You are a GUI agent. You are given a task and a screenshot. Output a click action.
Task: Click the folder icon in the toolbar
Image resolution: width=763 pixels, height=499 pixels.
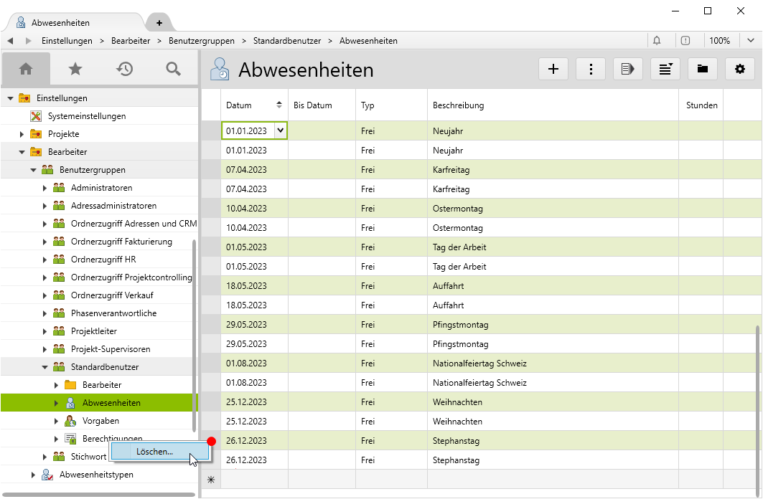pyautogui.click(x=703, y=69)
